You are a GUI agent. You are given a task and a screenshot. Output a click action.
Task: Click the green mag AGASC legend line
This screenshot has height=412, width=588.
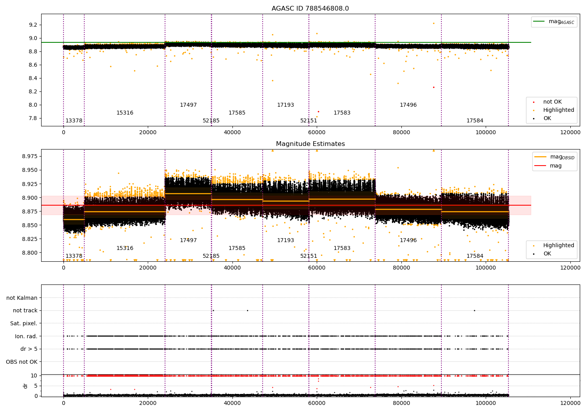pos(539,22)
